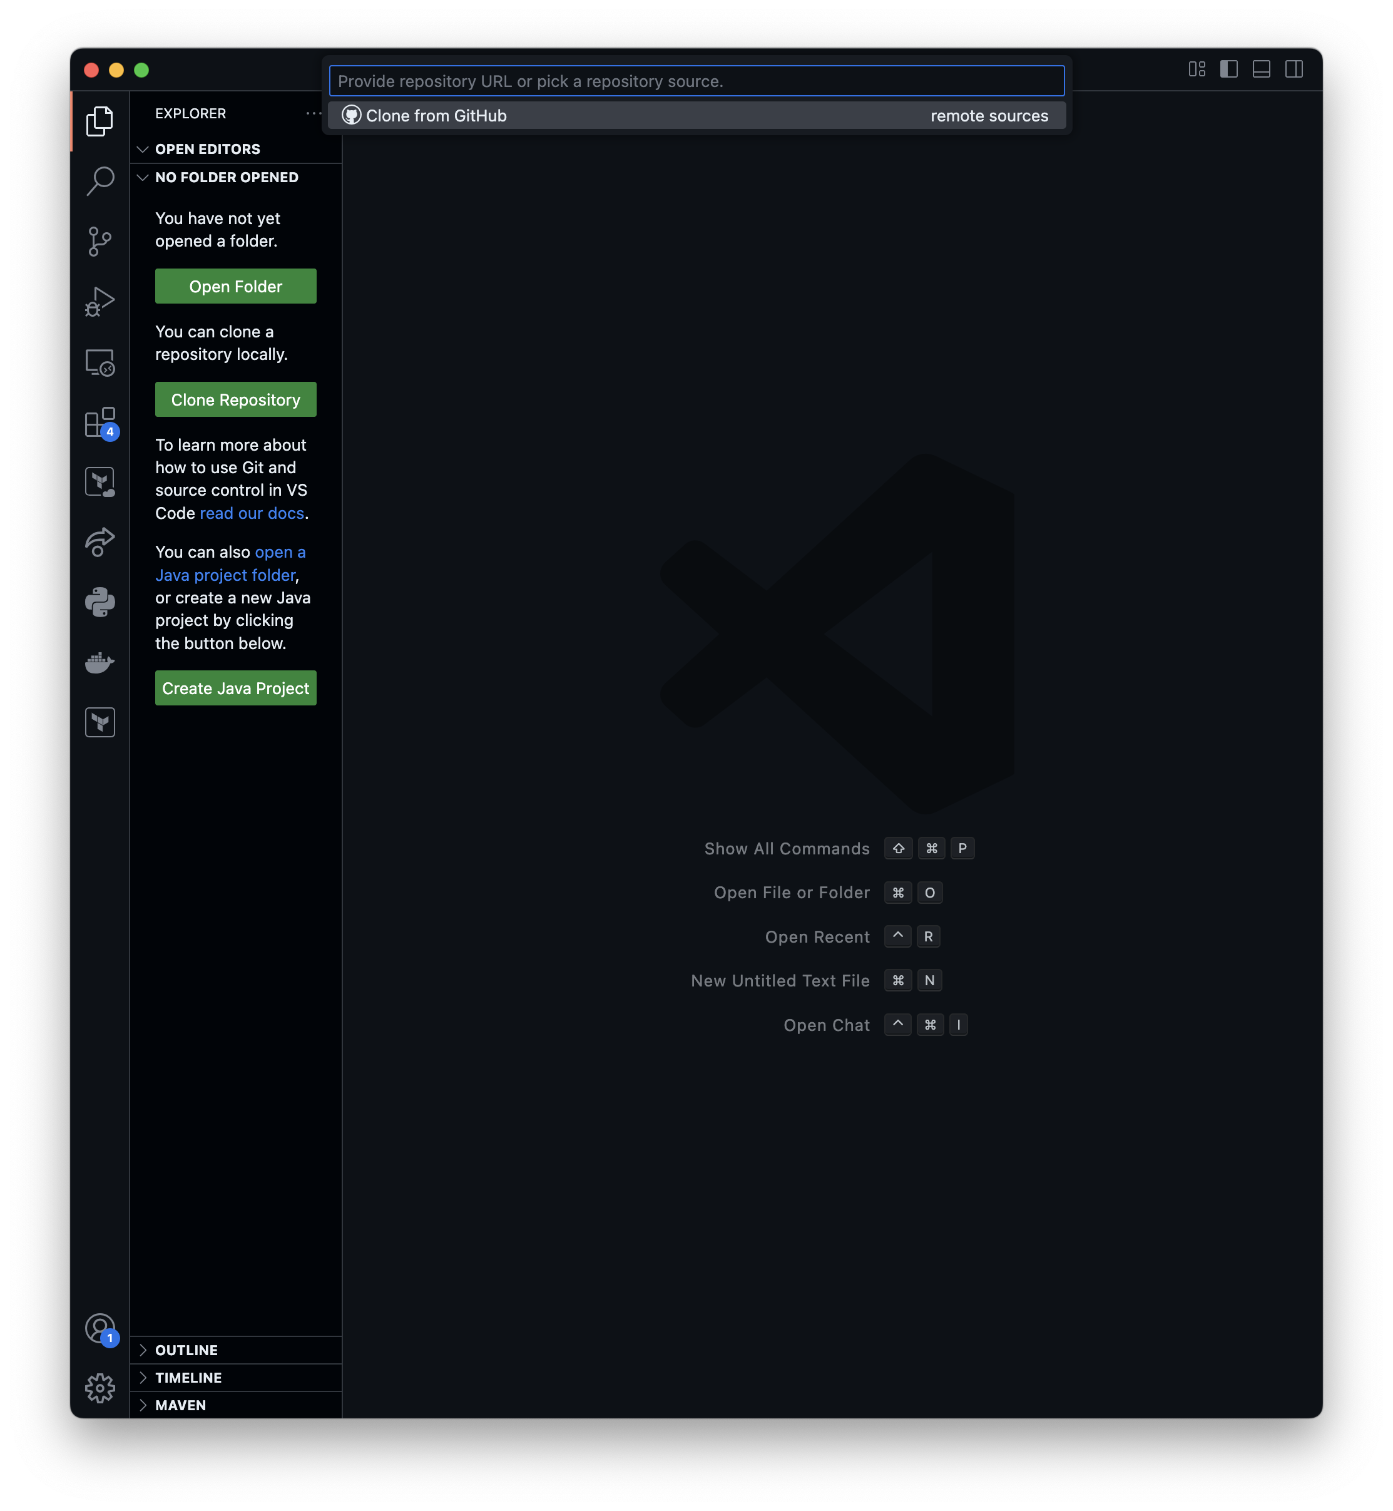Image resolution: width=1393 pixels, height=1511 pixels.
Task: Open the Source Control view
Action: tap(99, 241)
